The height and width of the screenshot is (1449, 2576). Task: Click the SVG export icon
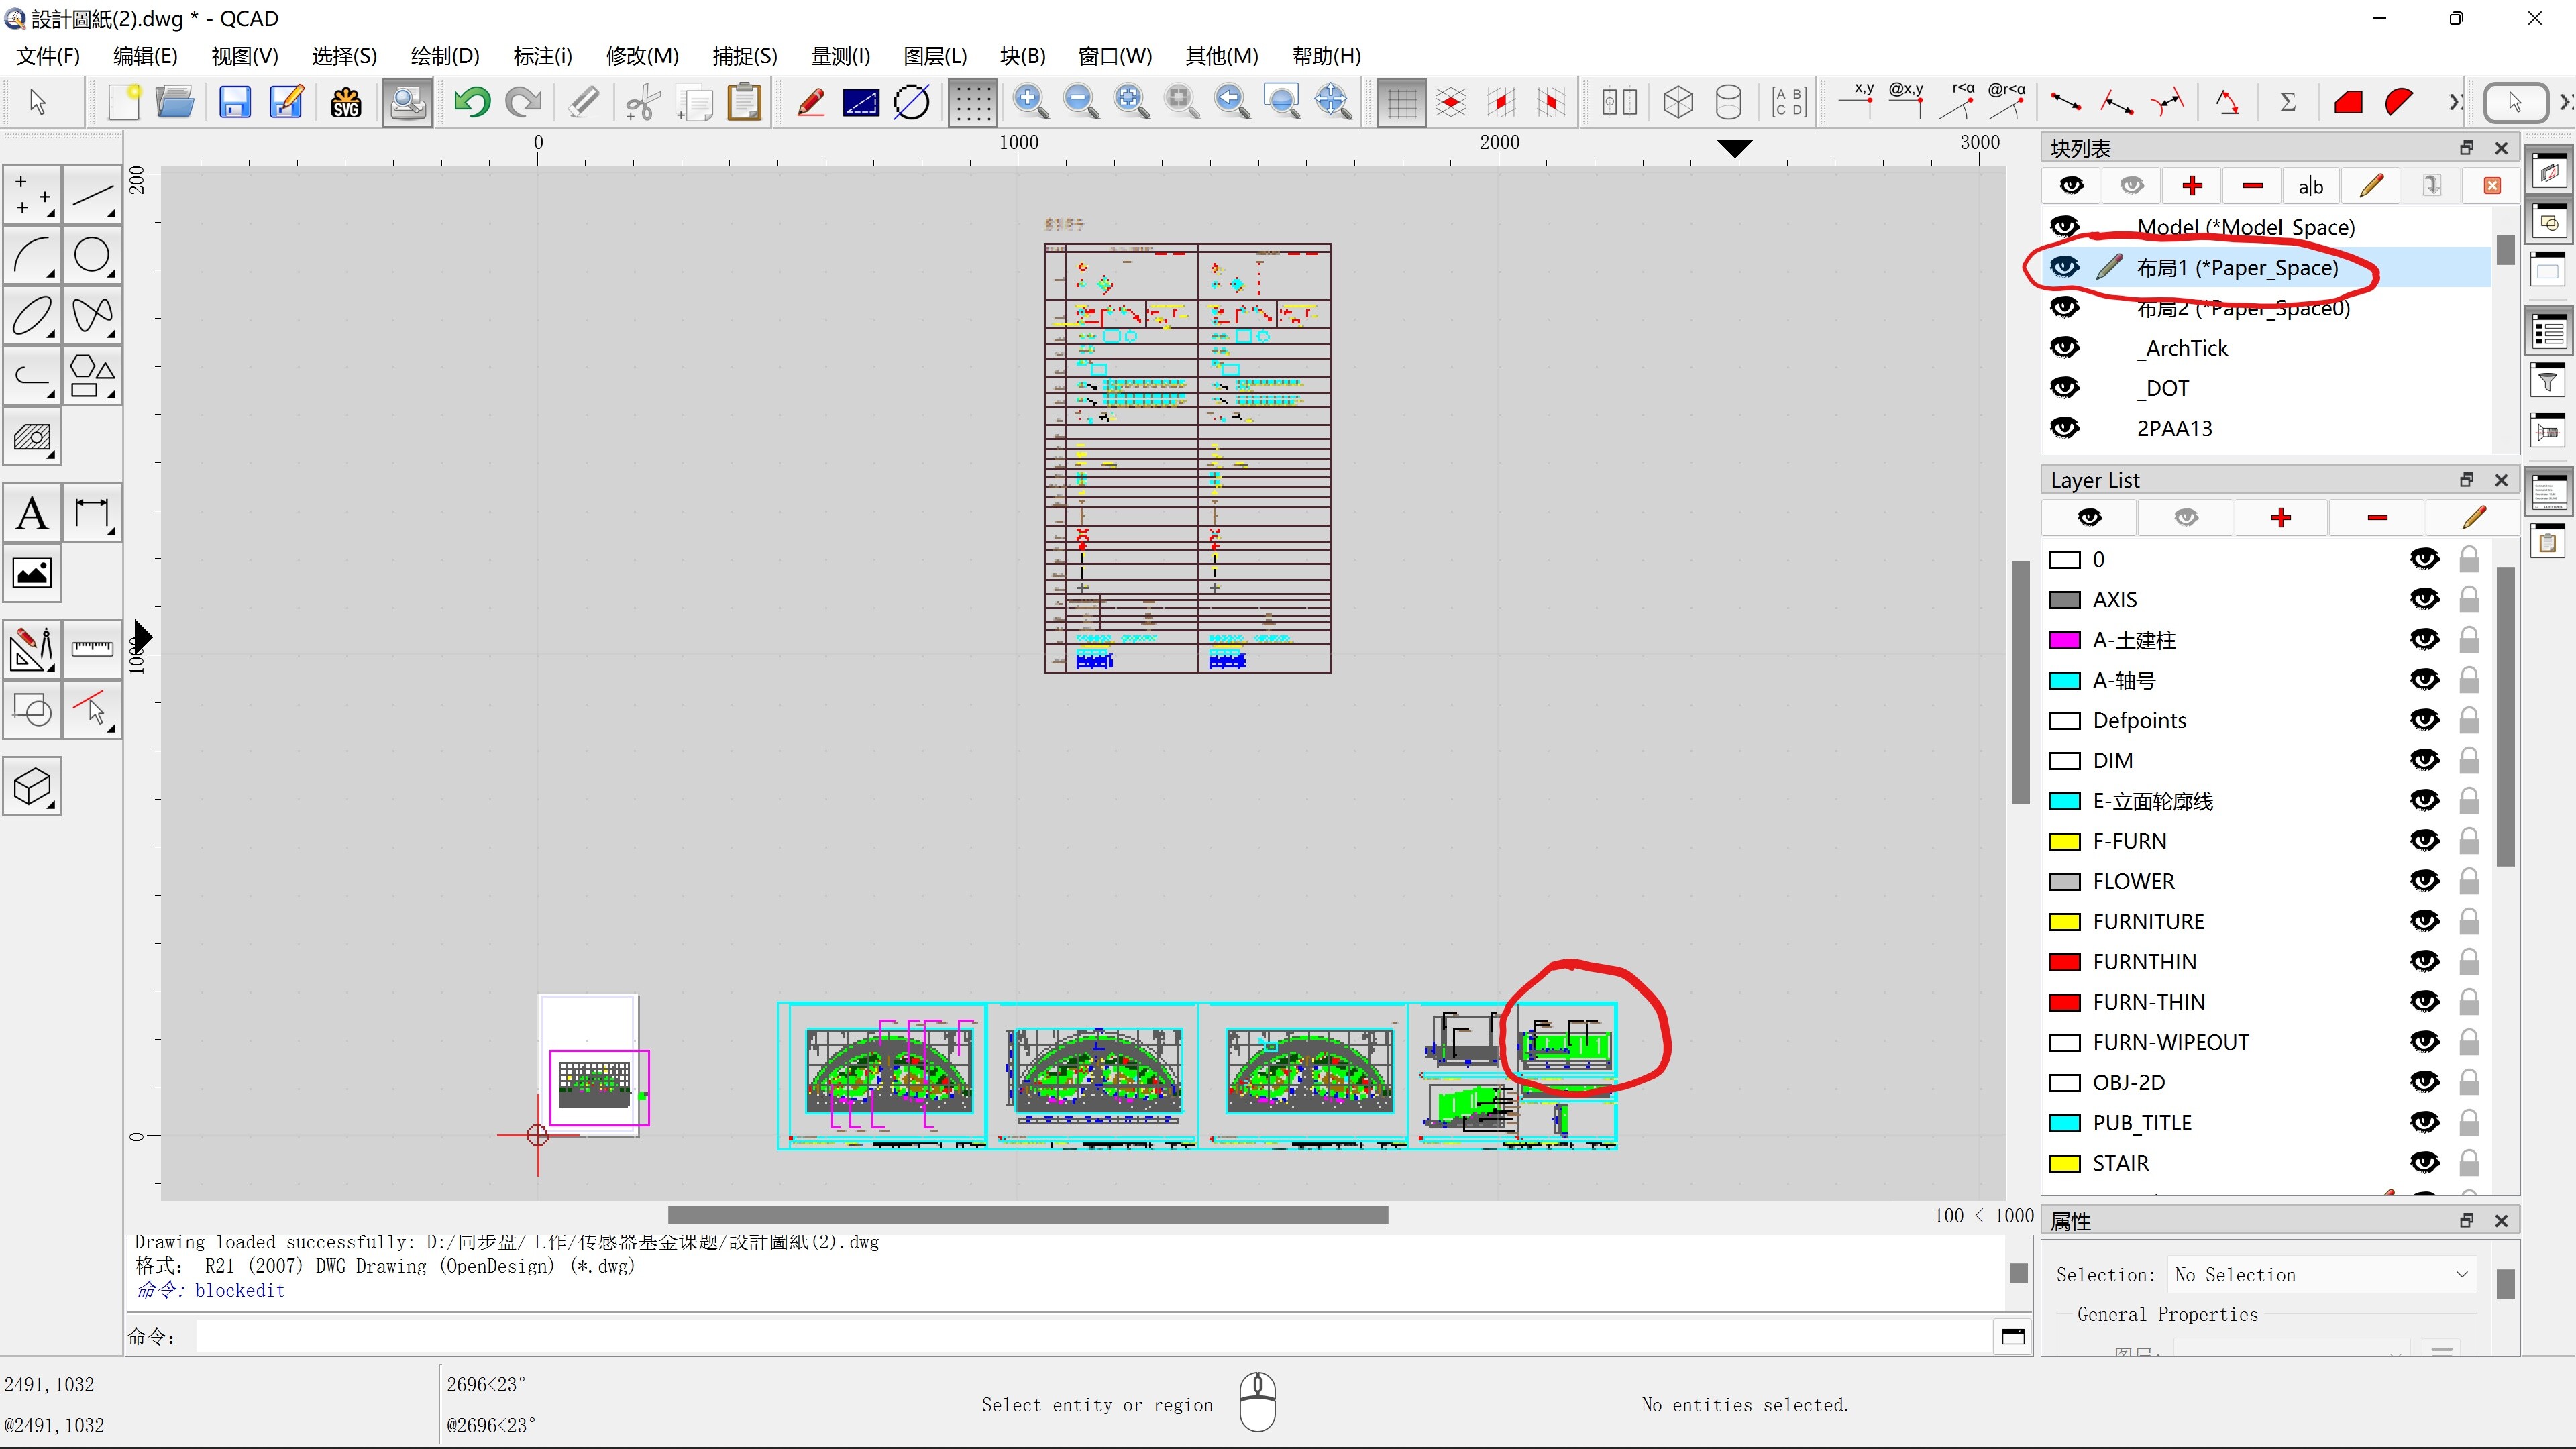tap(345, 102)
